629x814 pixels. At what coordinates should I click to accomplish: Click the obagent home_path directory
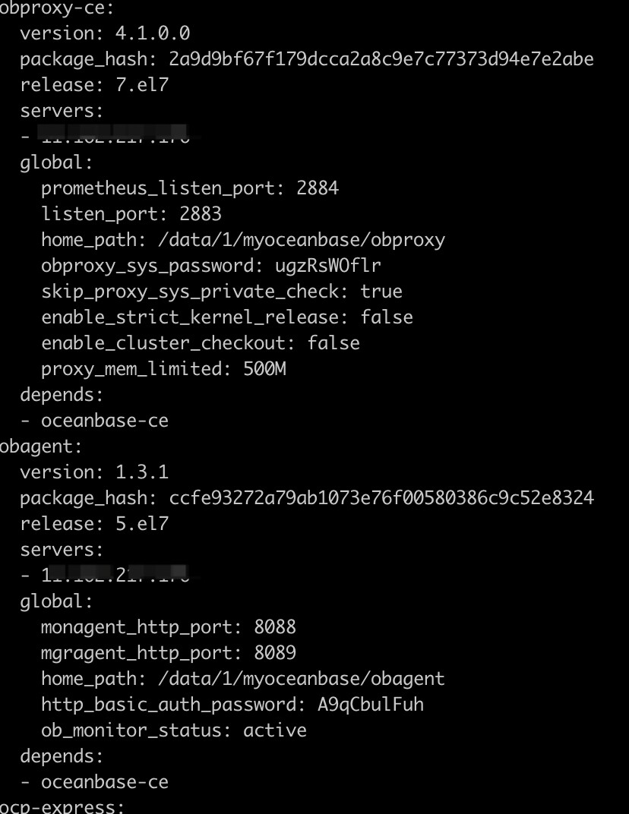pyautogui.click(x=302, y=679)
